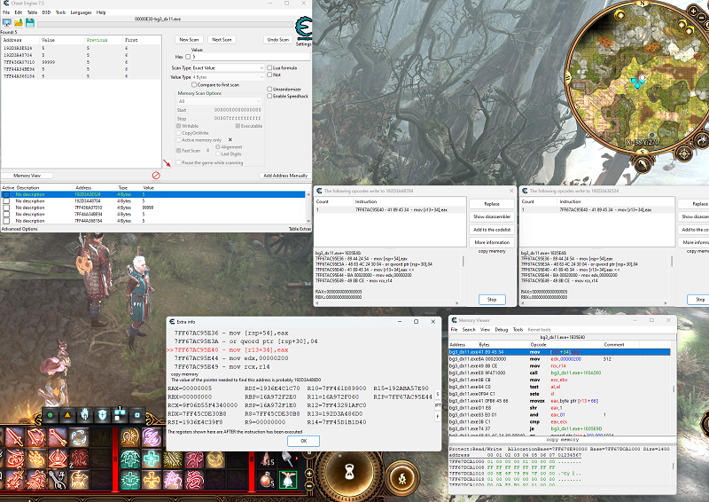Expand the memory region All dropdown

[219, 101]
